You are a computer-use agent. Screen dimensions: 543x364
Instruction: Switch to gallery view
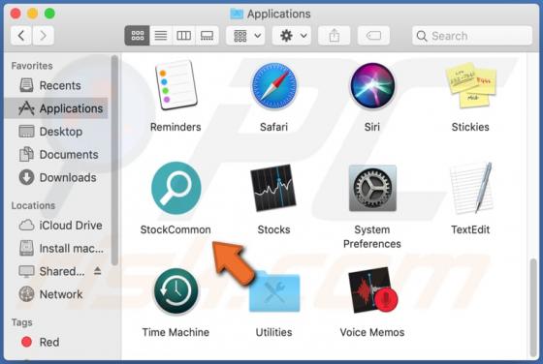click(x=208, y=36)
